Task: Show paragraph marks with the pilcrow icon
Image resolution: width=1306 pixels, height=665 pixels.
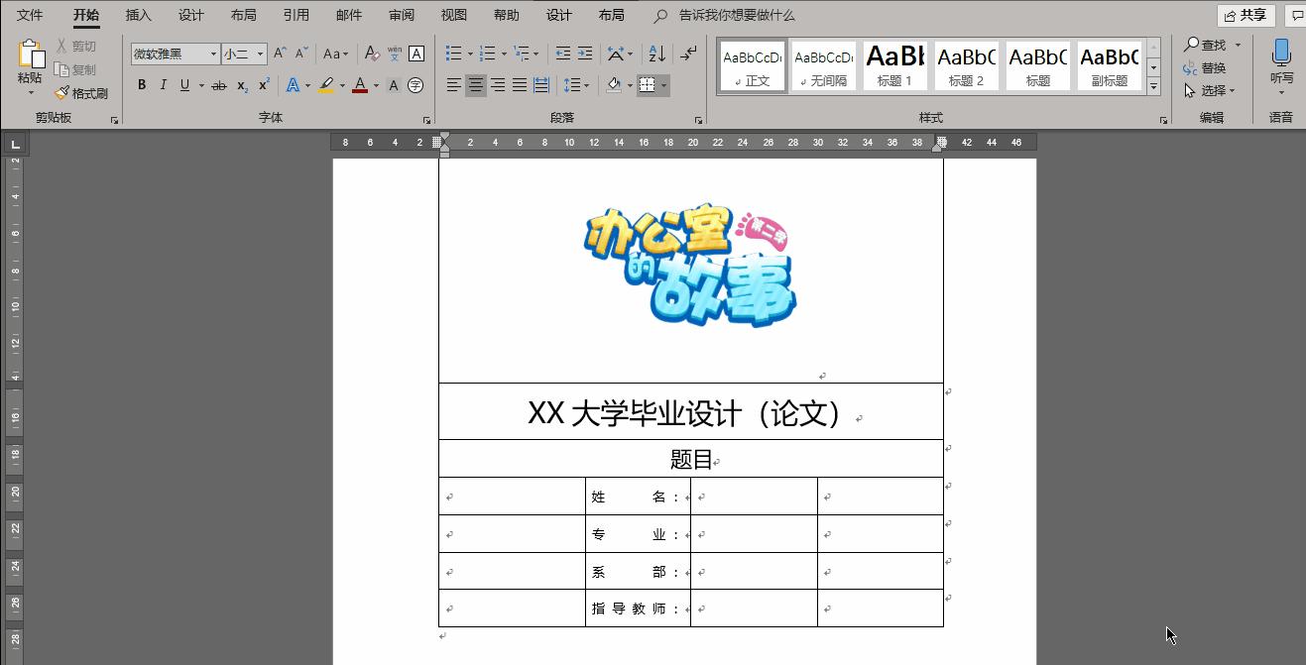Action: pos(688,55)
